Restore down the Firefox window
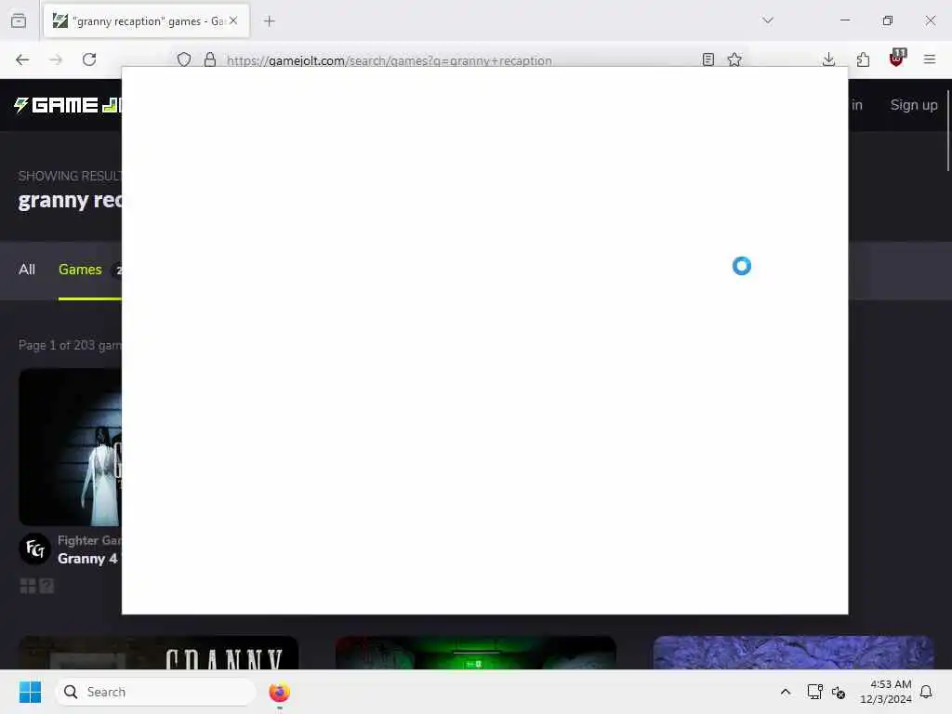Screen dimensions: 952x714 coord(888,20)
